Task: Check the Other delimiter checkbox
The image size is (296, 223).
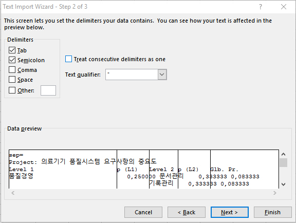Action: [x=12, y=90]
